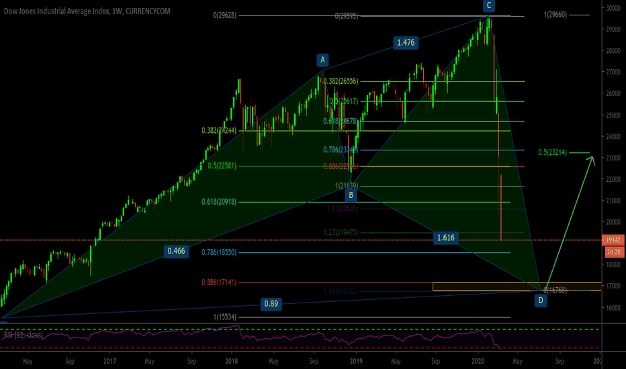Select the 1(29660) level label

tap(555, 15)
